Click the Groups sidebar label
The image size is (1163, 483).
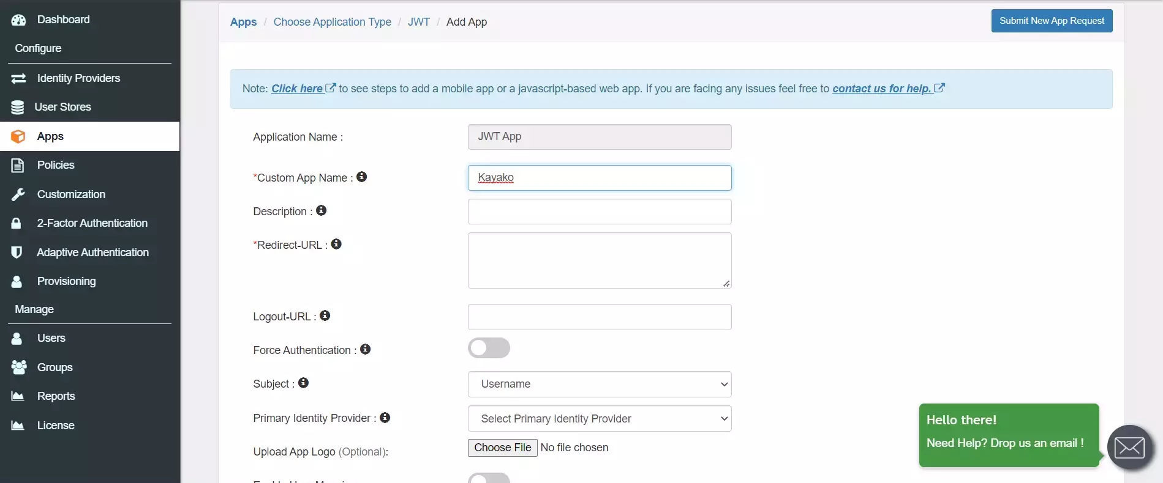55,367
